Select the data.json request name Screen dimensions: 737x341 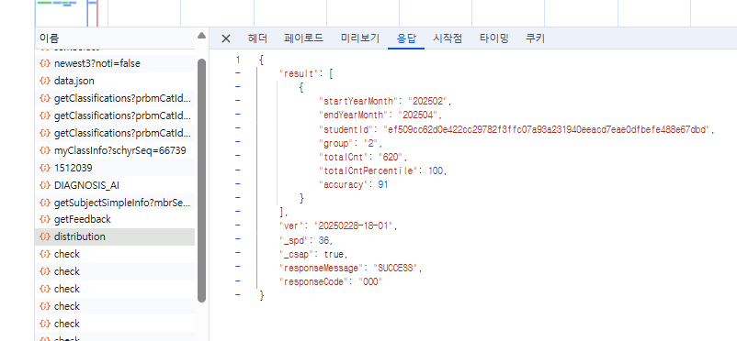click(74, 81)
